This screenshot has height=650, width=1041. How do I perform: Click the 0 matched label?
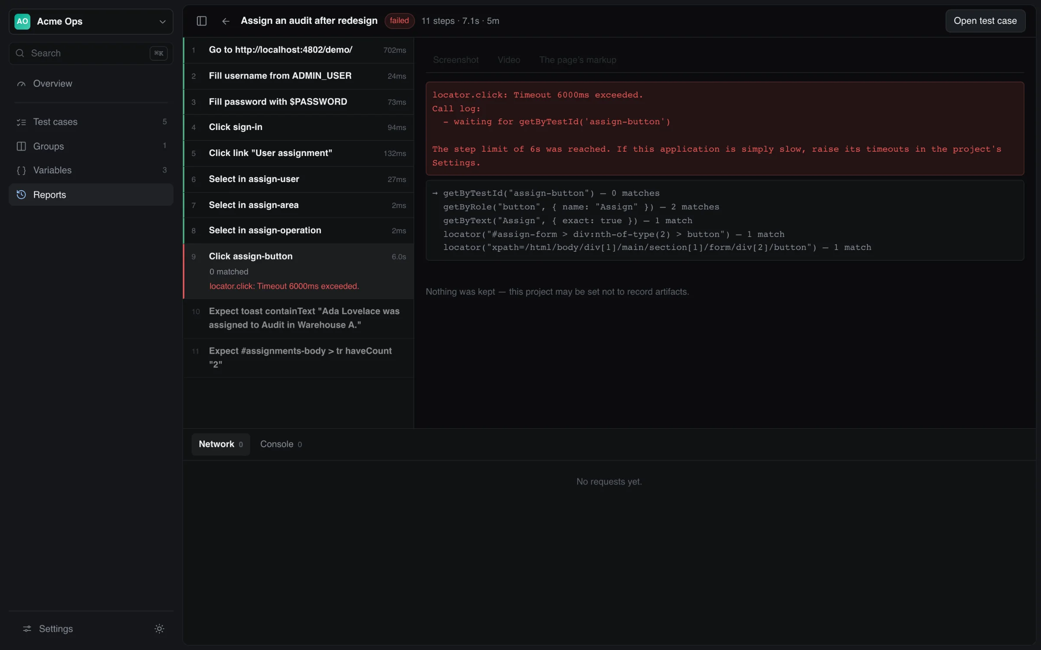pos(229,272)
